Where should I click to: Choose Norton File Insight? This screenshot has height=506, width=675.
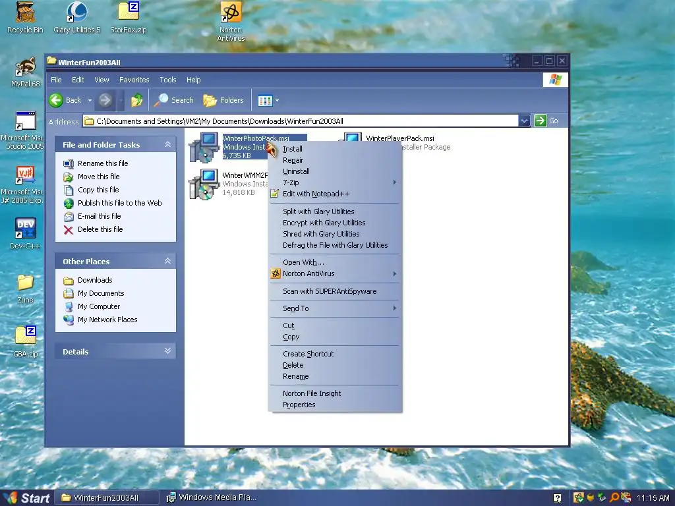(334, 393)
